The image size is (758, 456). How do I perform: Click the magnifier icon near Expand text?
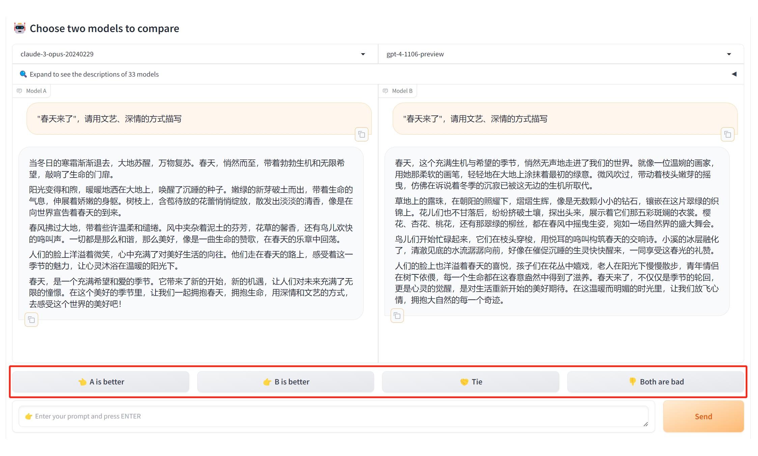point(23,74)
